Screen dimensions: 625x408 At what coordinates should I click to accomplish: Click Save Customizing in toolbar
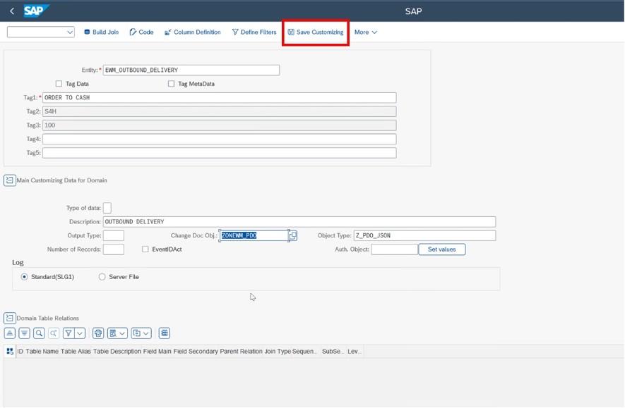tap(316, 32)
